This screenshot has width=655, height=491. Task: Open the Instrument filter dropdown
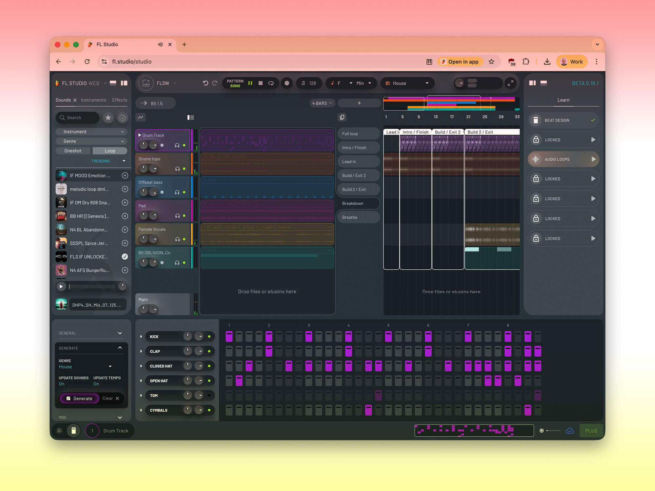coord(91,132)
